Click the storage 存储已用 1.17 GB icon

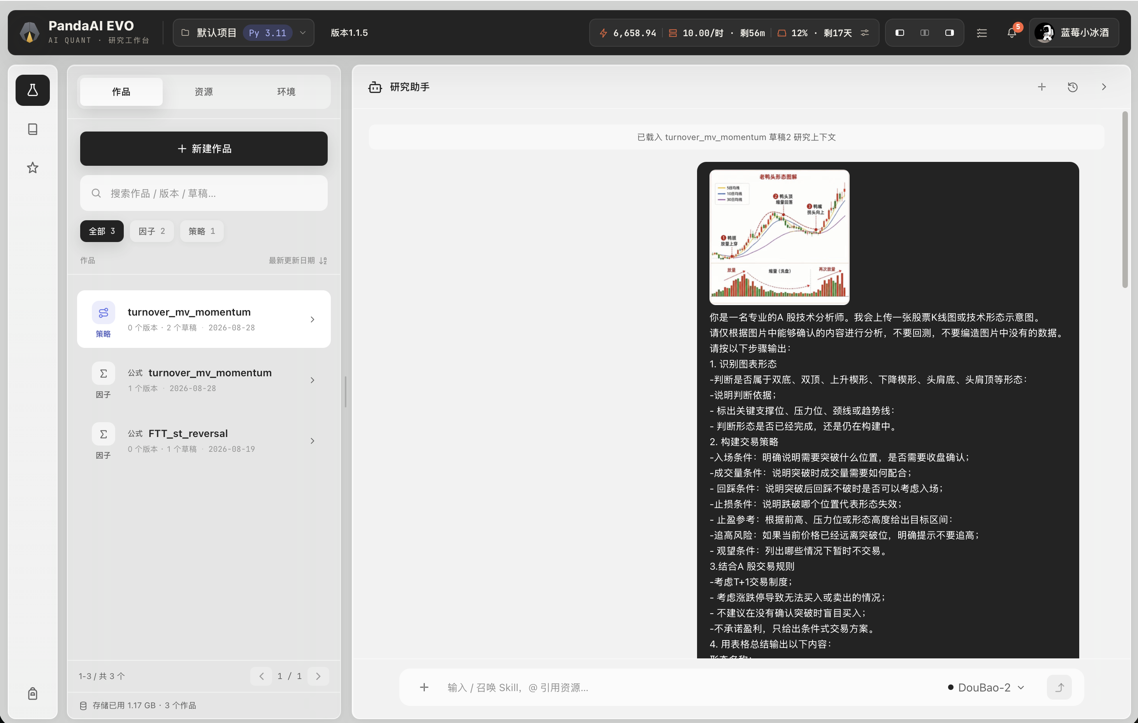click(83, 705)
